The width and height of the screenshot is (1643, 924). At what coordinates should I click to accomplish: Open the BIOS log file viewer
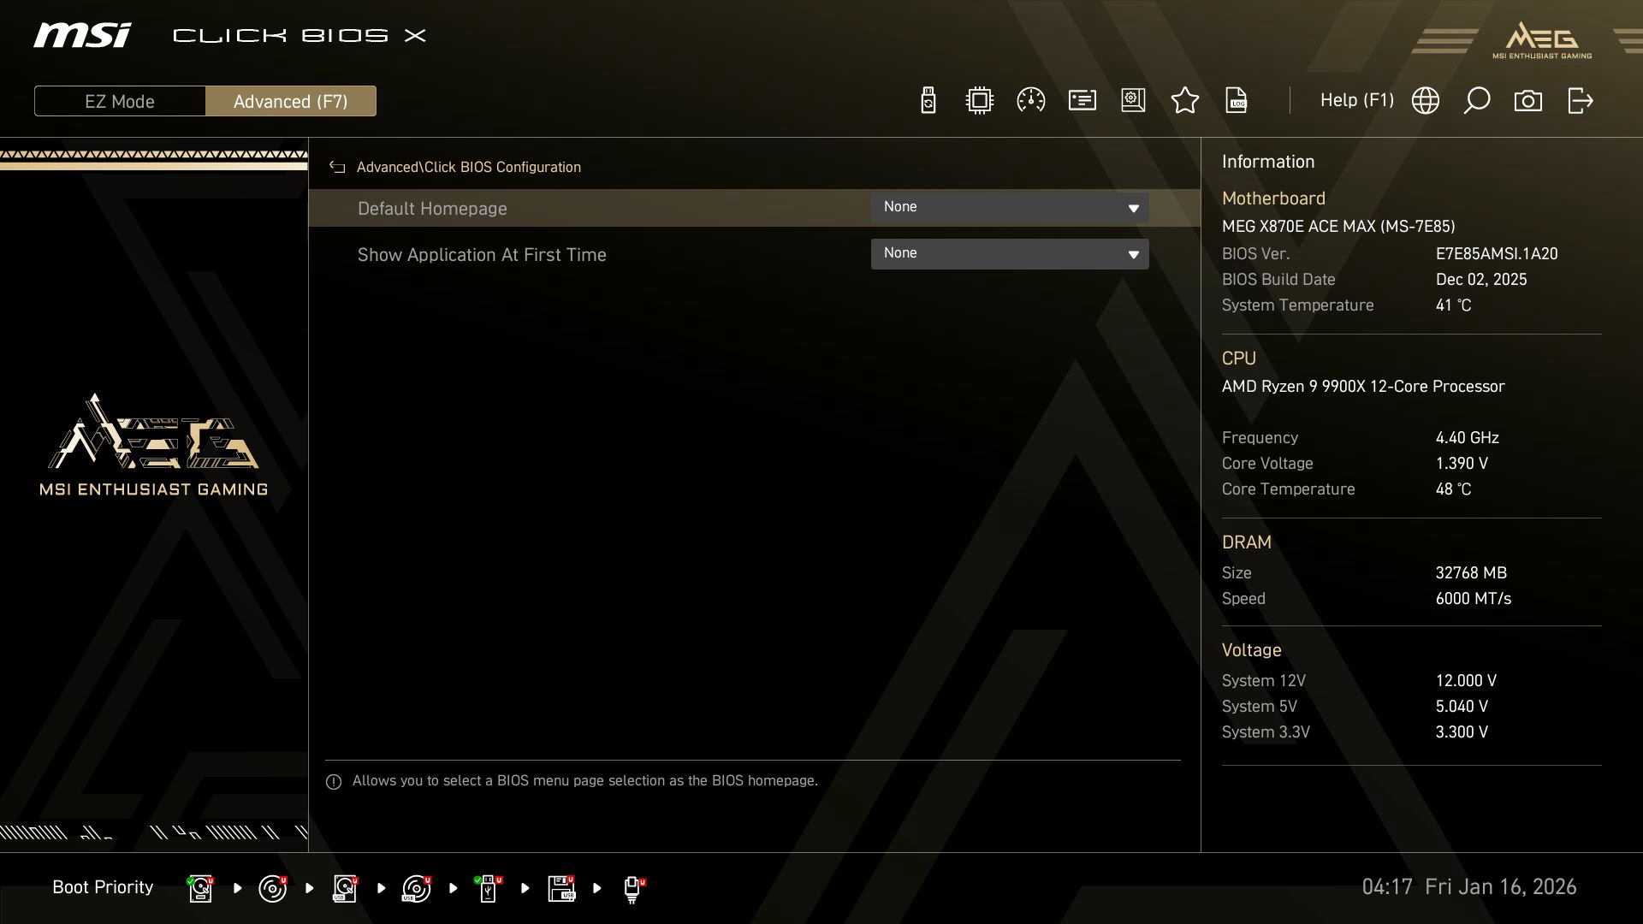1237,100
